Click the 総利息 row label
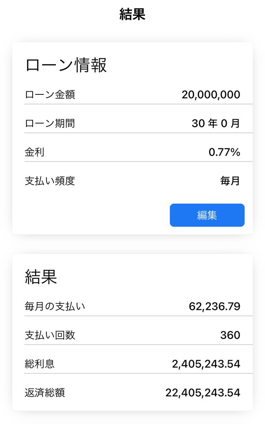The width and height of the screenshot is (265, 424). pyautogui.click(x=39, y=364)
